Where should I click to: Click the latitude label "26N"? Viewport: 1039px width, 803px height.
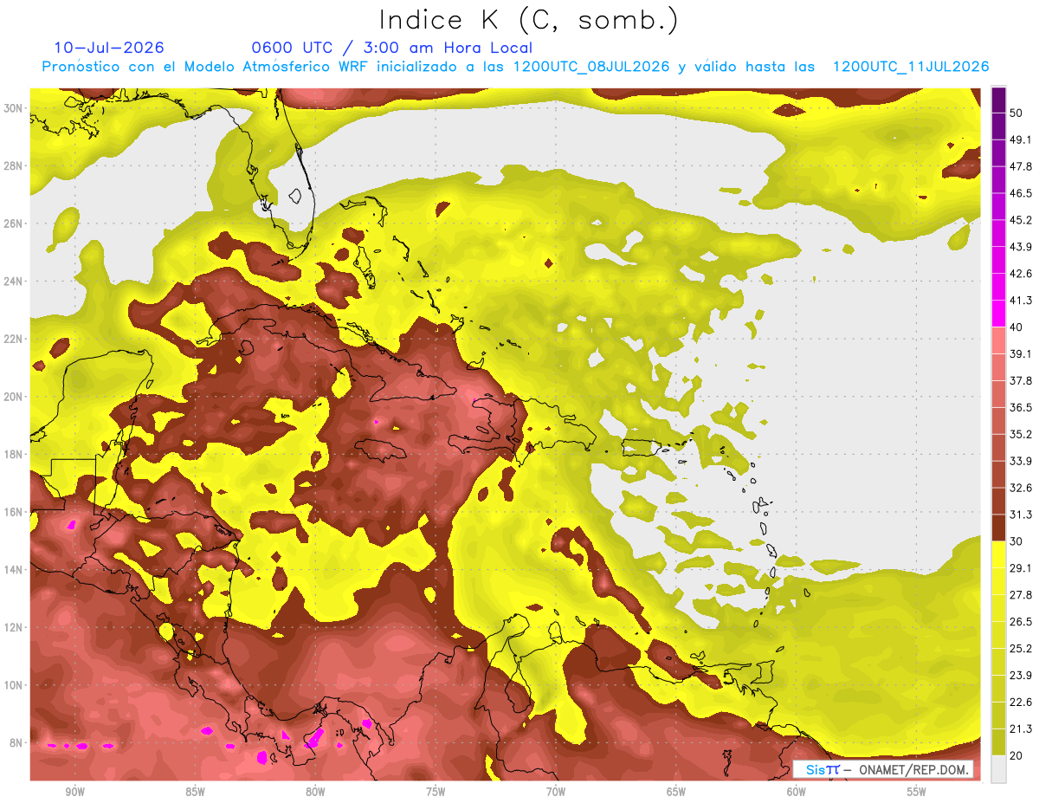pyautogui.click(x=12, y=223)
